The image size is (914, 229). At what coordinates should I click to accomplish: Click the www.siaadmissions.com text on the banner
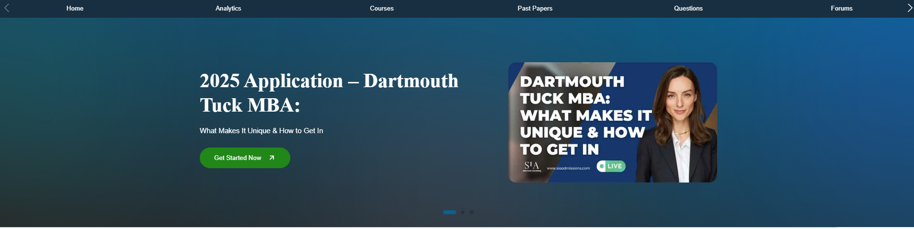pyautogui.click(x=568, y=168)
